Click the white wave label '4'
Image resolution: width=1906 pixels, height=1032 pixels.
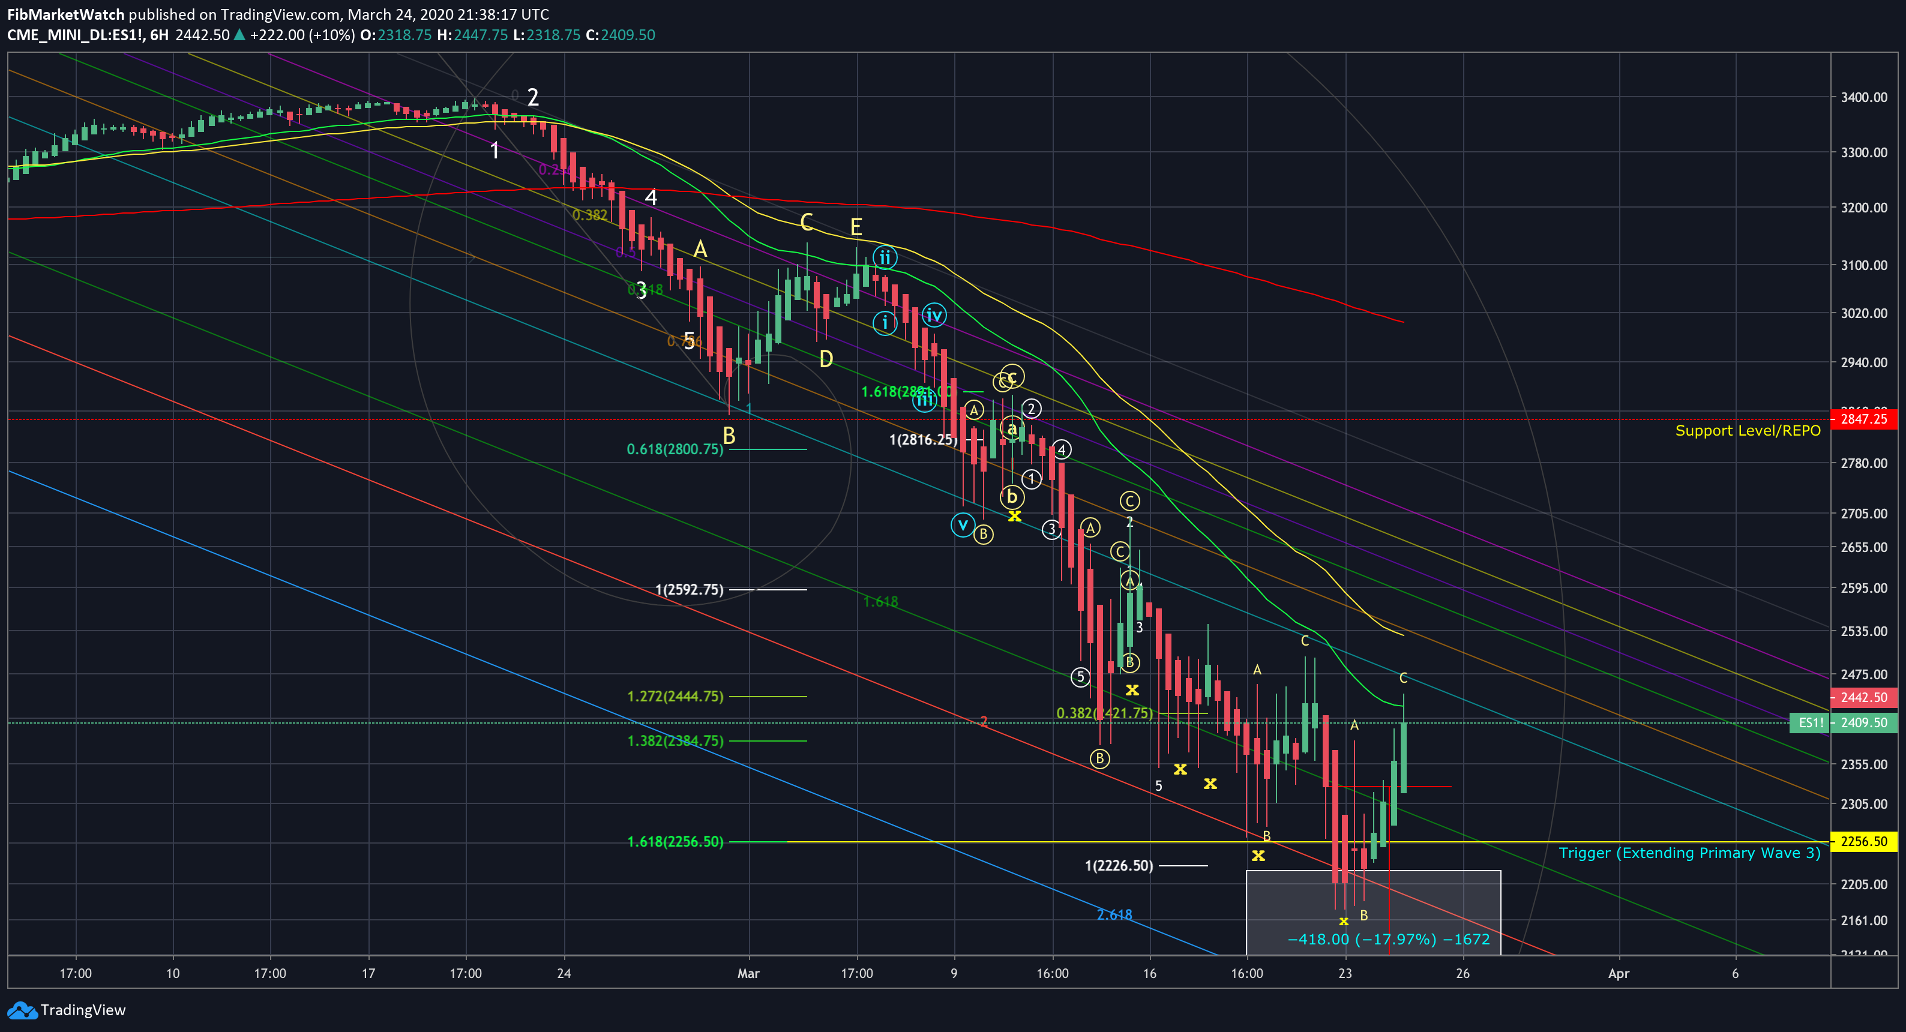point(651,197)
